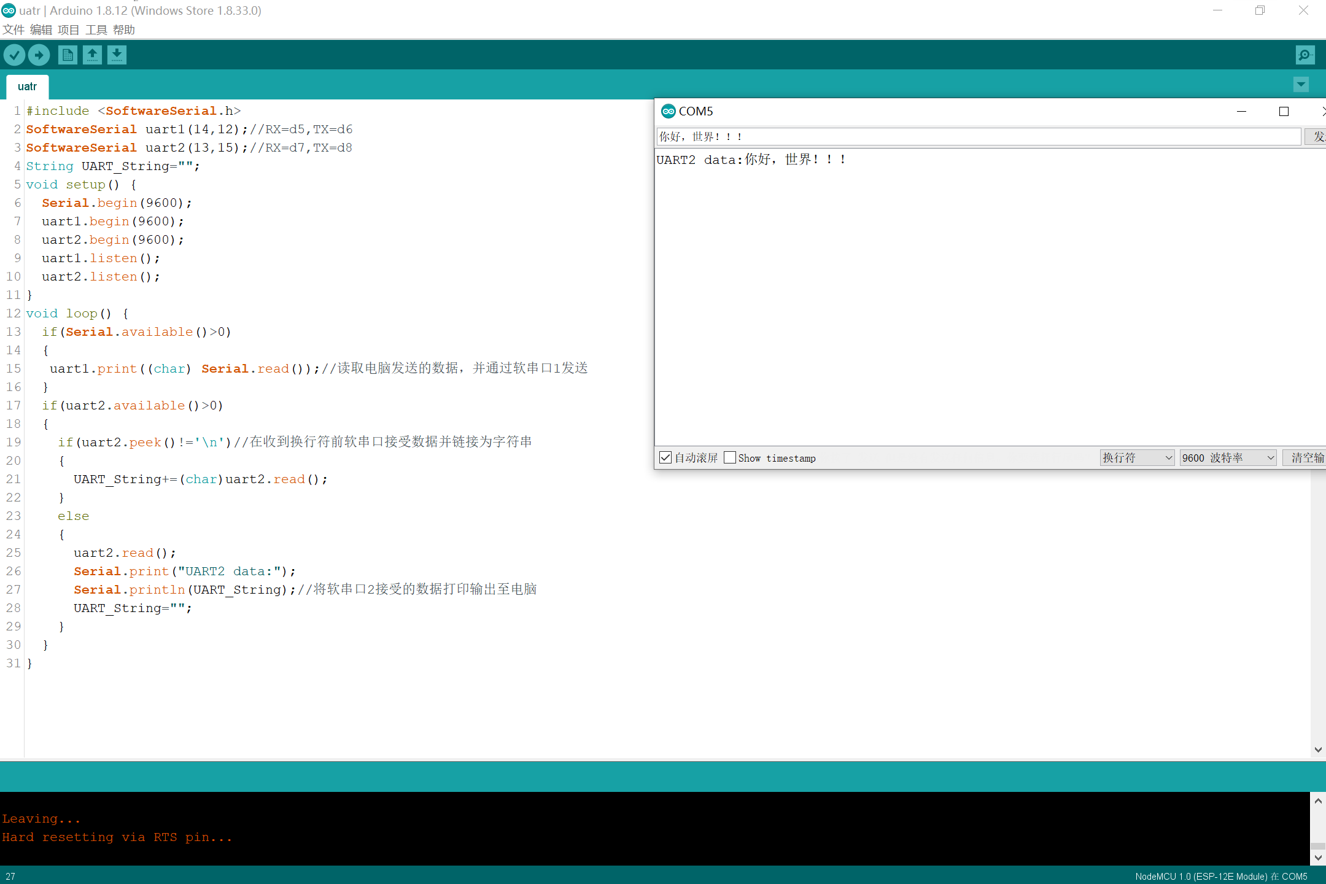Enable the Show timestamp checkbox
The height and width of the screenshot is (884, 1326).
(730, 457)
